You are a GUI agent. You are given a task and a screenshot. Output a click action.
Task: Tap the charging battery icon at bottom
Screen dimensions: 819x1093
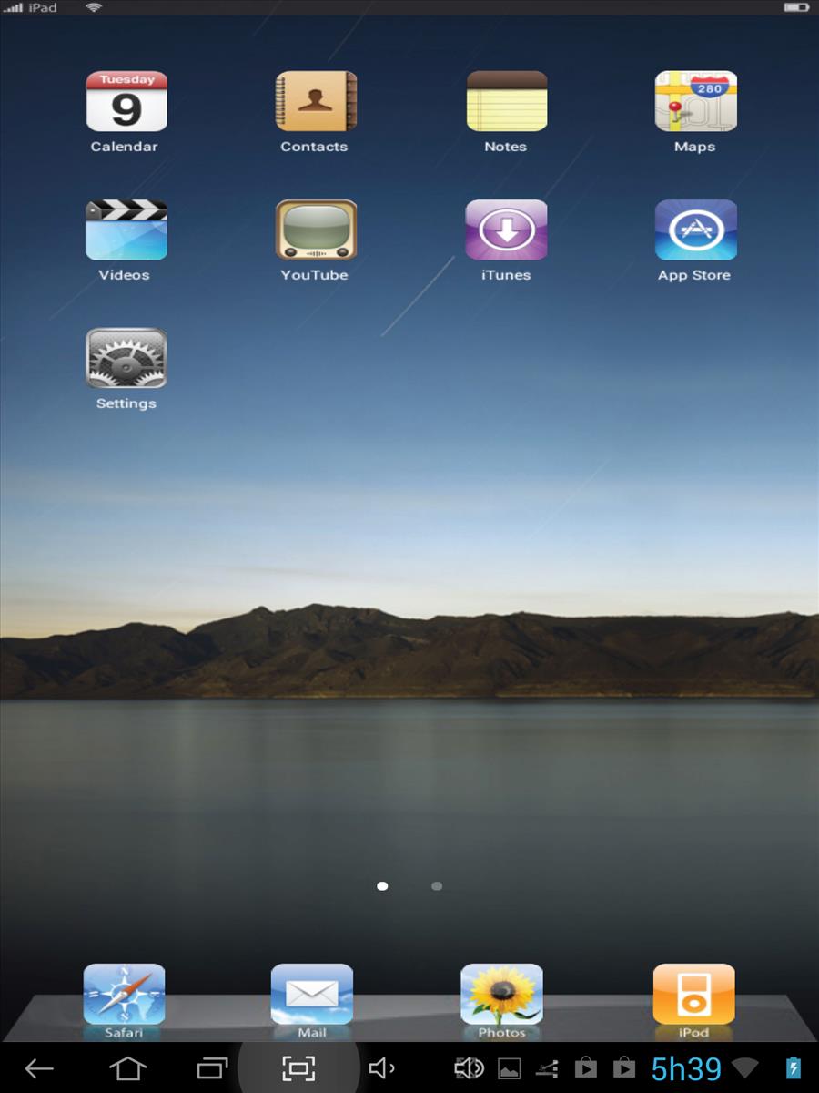point(794,1067)
